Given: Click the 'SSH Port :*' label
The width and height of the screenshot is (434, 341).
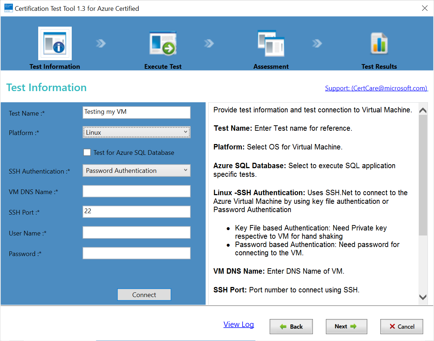Looking at the screenshot, I should pos(24,212).
